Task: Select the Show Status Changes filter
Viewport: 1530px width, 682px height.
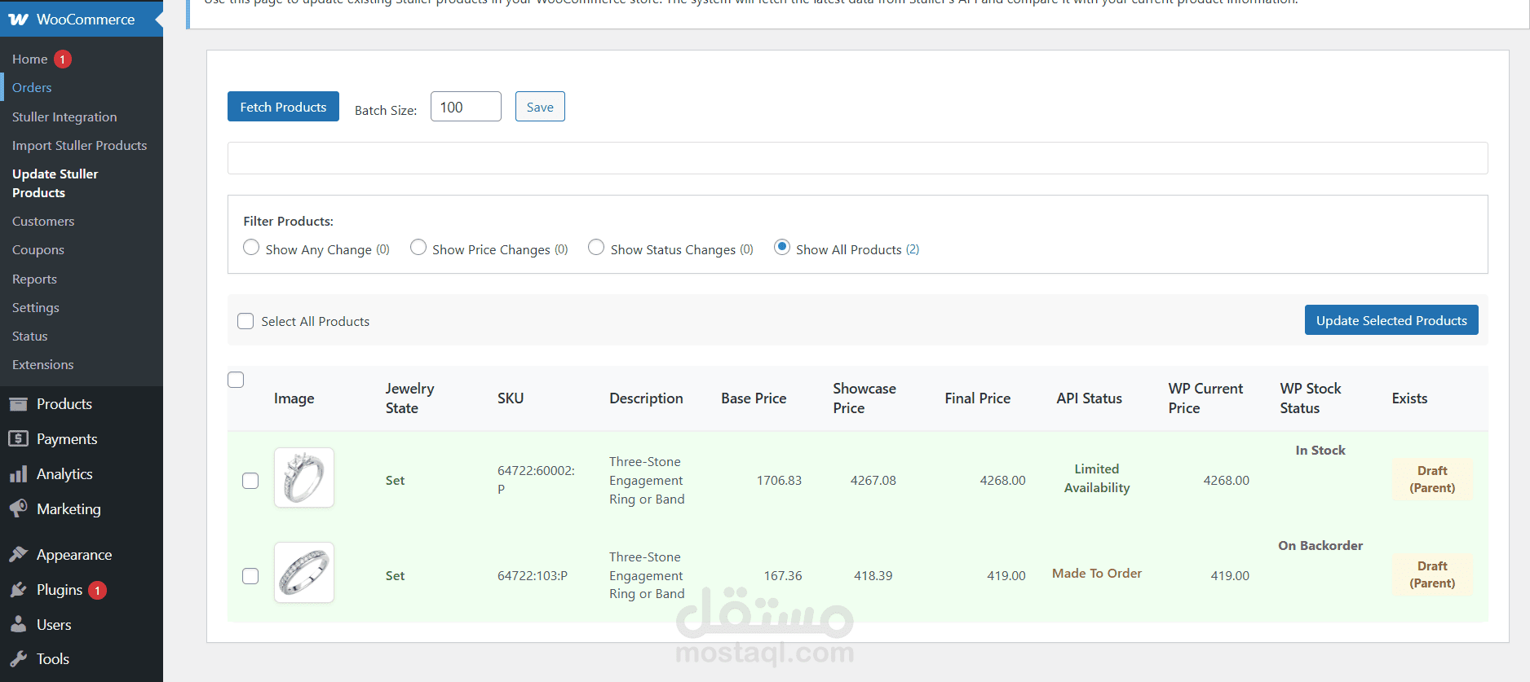Action: click(596, 247)
